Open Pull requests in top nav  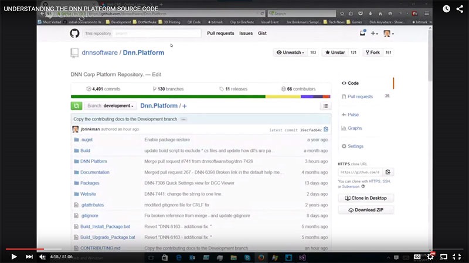coord(220,33)
